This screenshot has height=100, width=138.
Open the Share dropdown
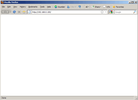point(96,7)
